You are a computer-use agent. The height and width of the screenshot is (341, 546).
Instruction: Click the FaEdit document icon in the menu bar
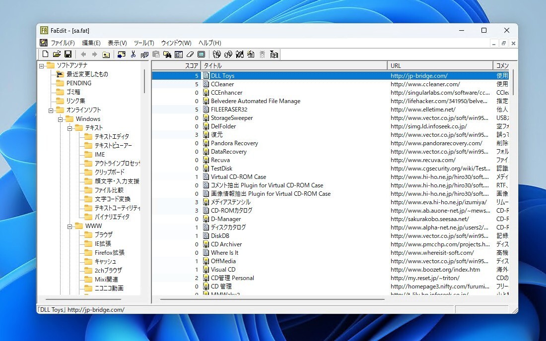[44, 43]
